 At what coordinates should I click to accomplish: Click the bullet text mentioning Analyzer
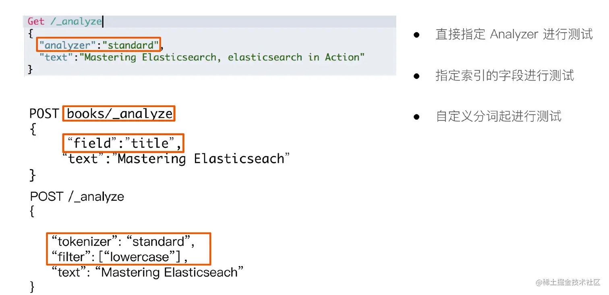point(514,35)
